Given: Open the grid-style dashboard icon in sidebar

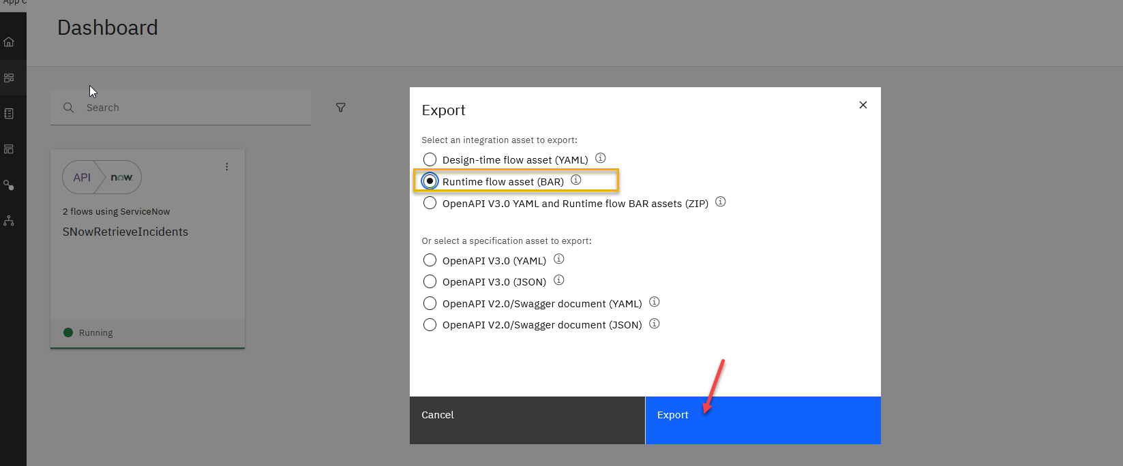Looking at the screenshot, I should pyautogui.click(x=9, y=78).
